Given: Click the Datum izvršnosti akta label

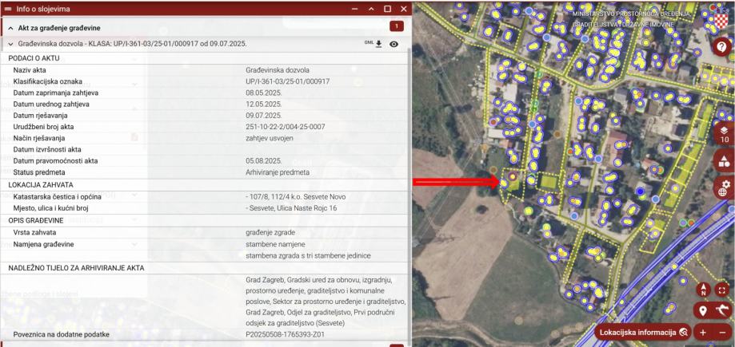Looking at the screenshot, I should click(47, 150).
